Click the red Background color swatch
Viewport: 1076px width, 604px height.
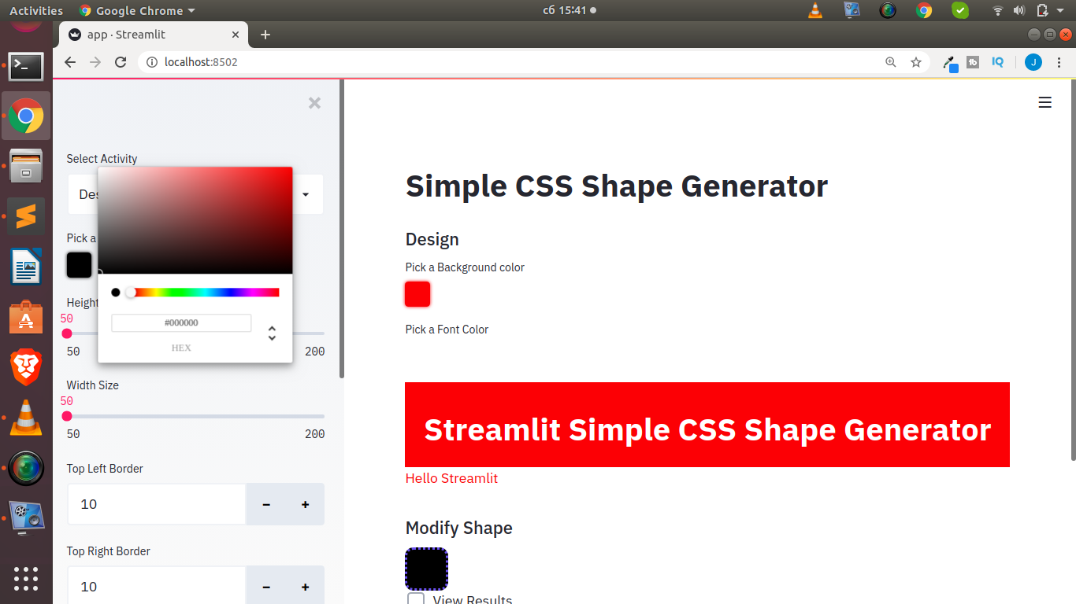417,293
